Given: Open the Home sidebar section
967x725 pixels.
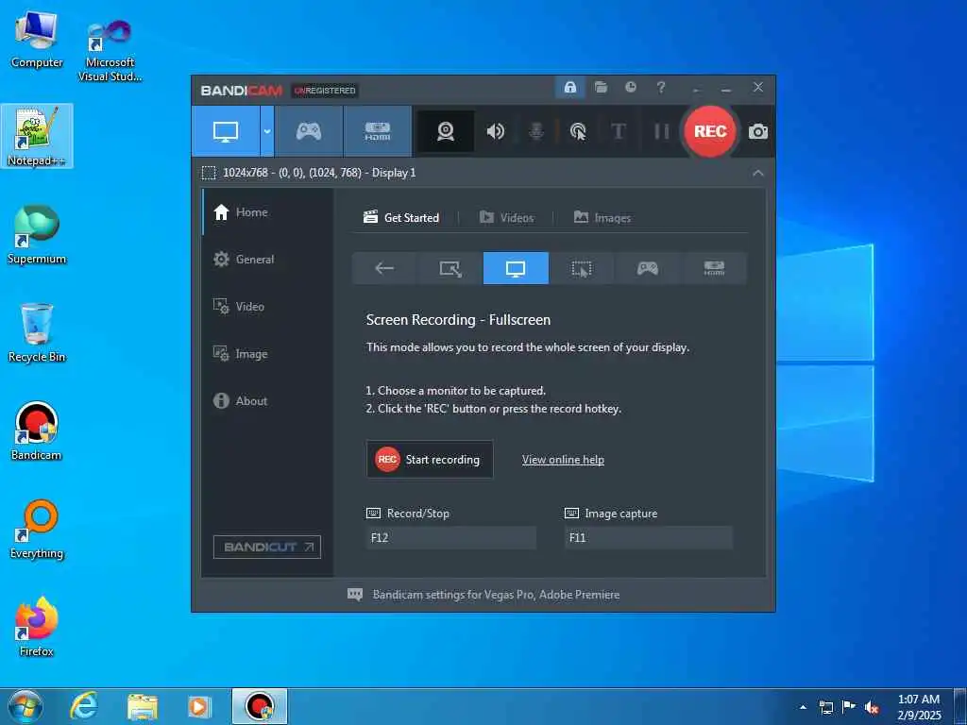Looking at the screenshot, I should pyautogui.click(x=267, y=212).
